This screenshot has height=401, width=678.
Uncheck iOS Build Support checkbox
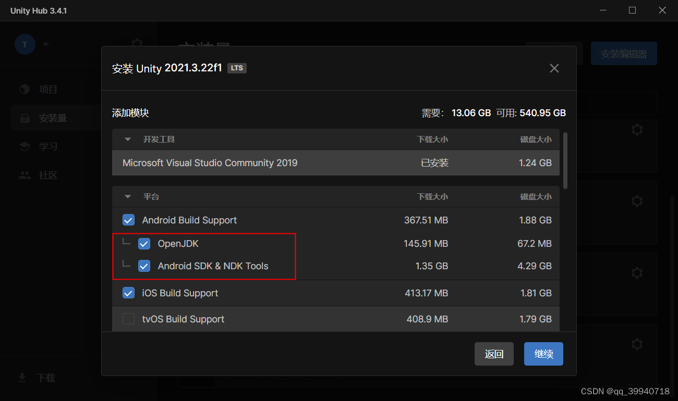[x=128, y=293]
